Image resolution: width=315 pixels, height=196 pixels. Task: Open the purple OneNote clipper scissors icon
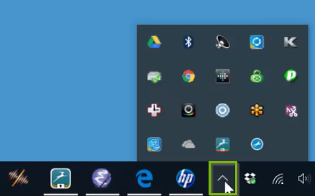291,111
